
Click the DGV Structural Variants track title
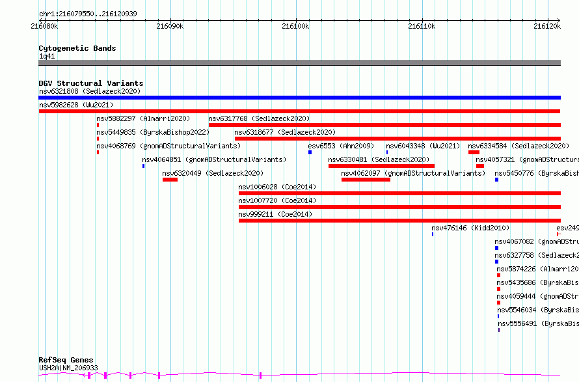coord(91,83)
